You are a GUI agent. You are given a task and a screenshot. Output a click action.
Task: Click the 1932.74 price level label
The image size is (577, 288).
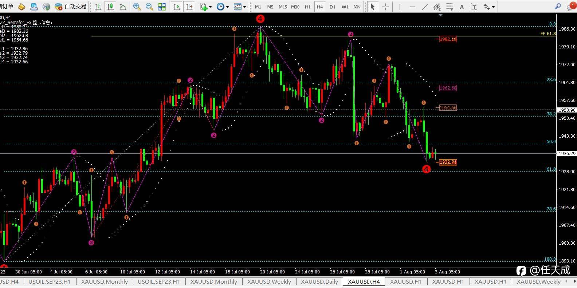click(448, 162)
